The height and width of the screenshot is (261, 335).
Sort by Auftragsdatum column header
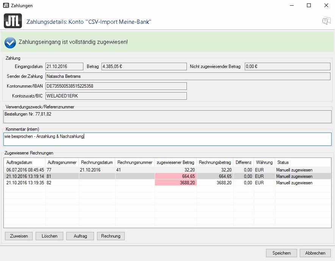point(25,162)
